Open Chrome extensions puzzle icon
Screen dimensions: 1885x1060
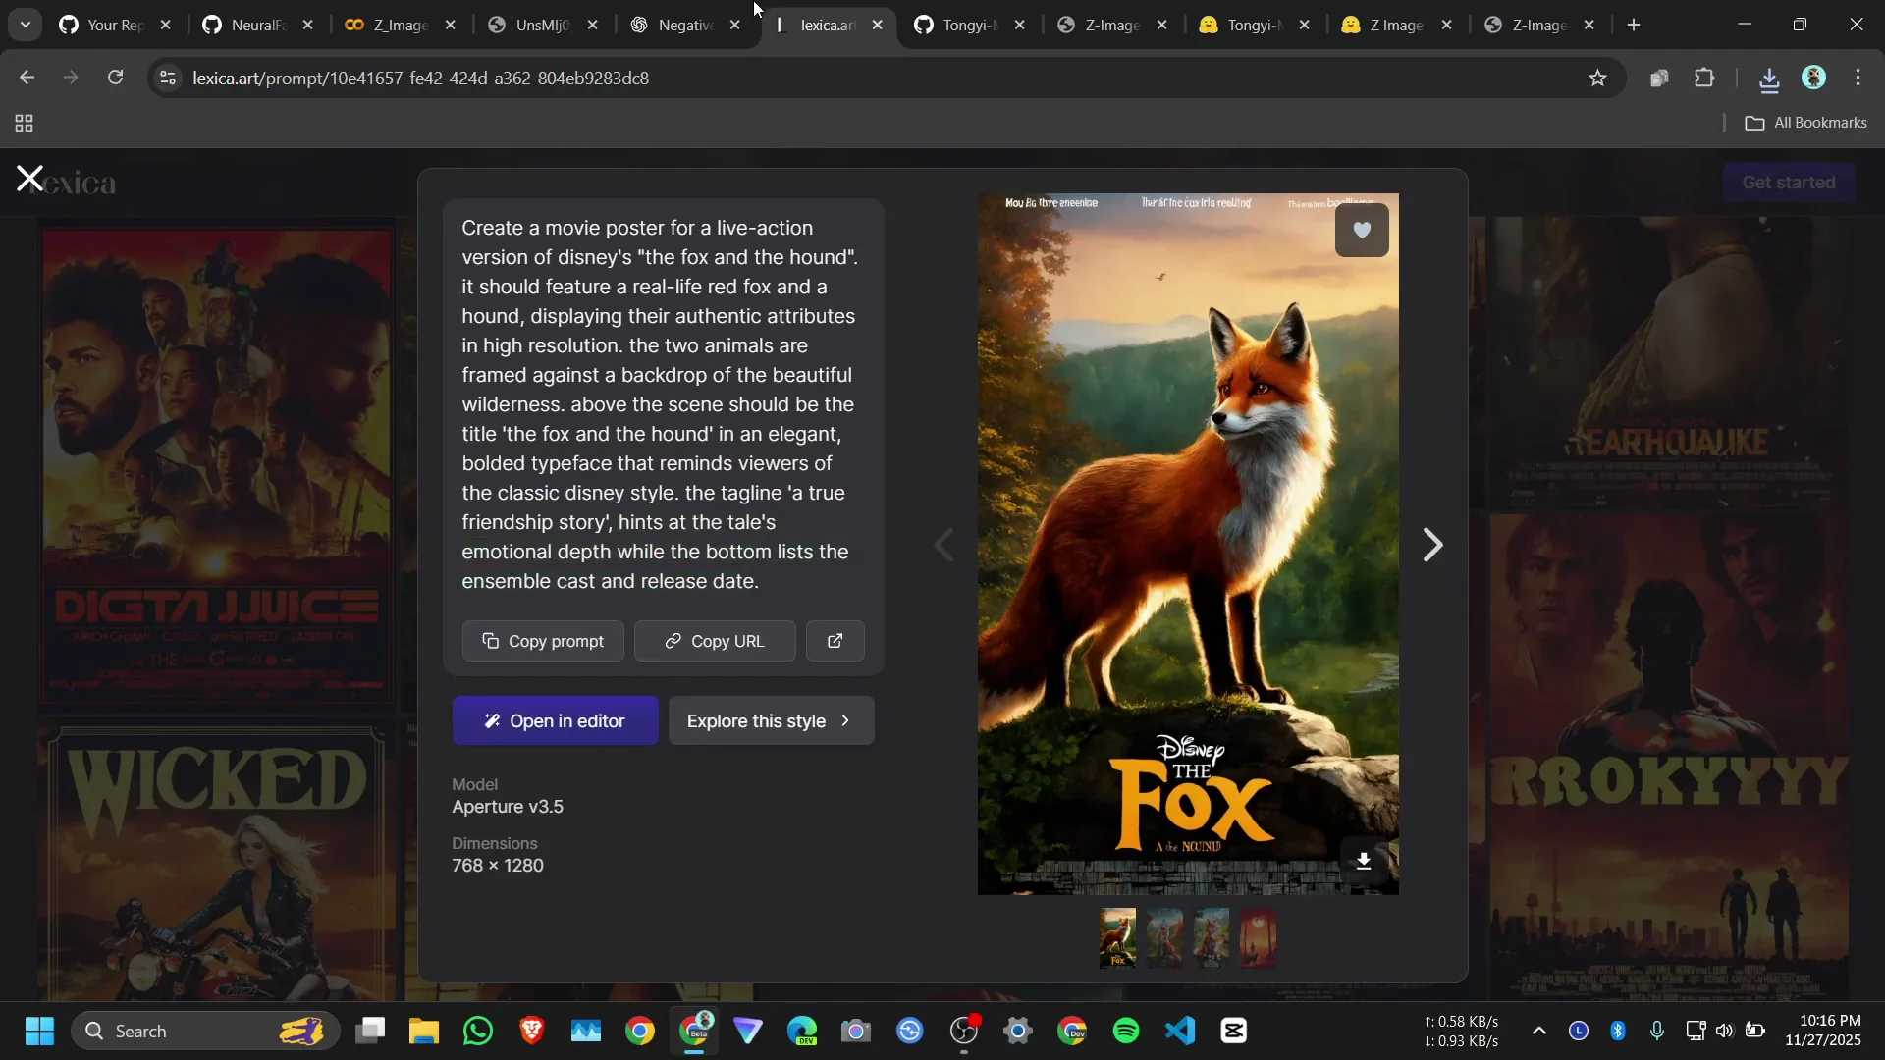tap(1704, 78)
